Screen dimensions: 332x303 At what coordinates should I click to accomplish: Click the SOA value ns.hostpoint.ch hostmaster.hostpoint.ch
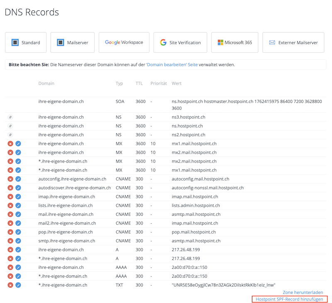[247, 105]
